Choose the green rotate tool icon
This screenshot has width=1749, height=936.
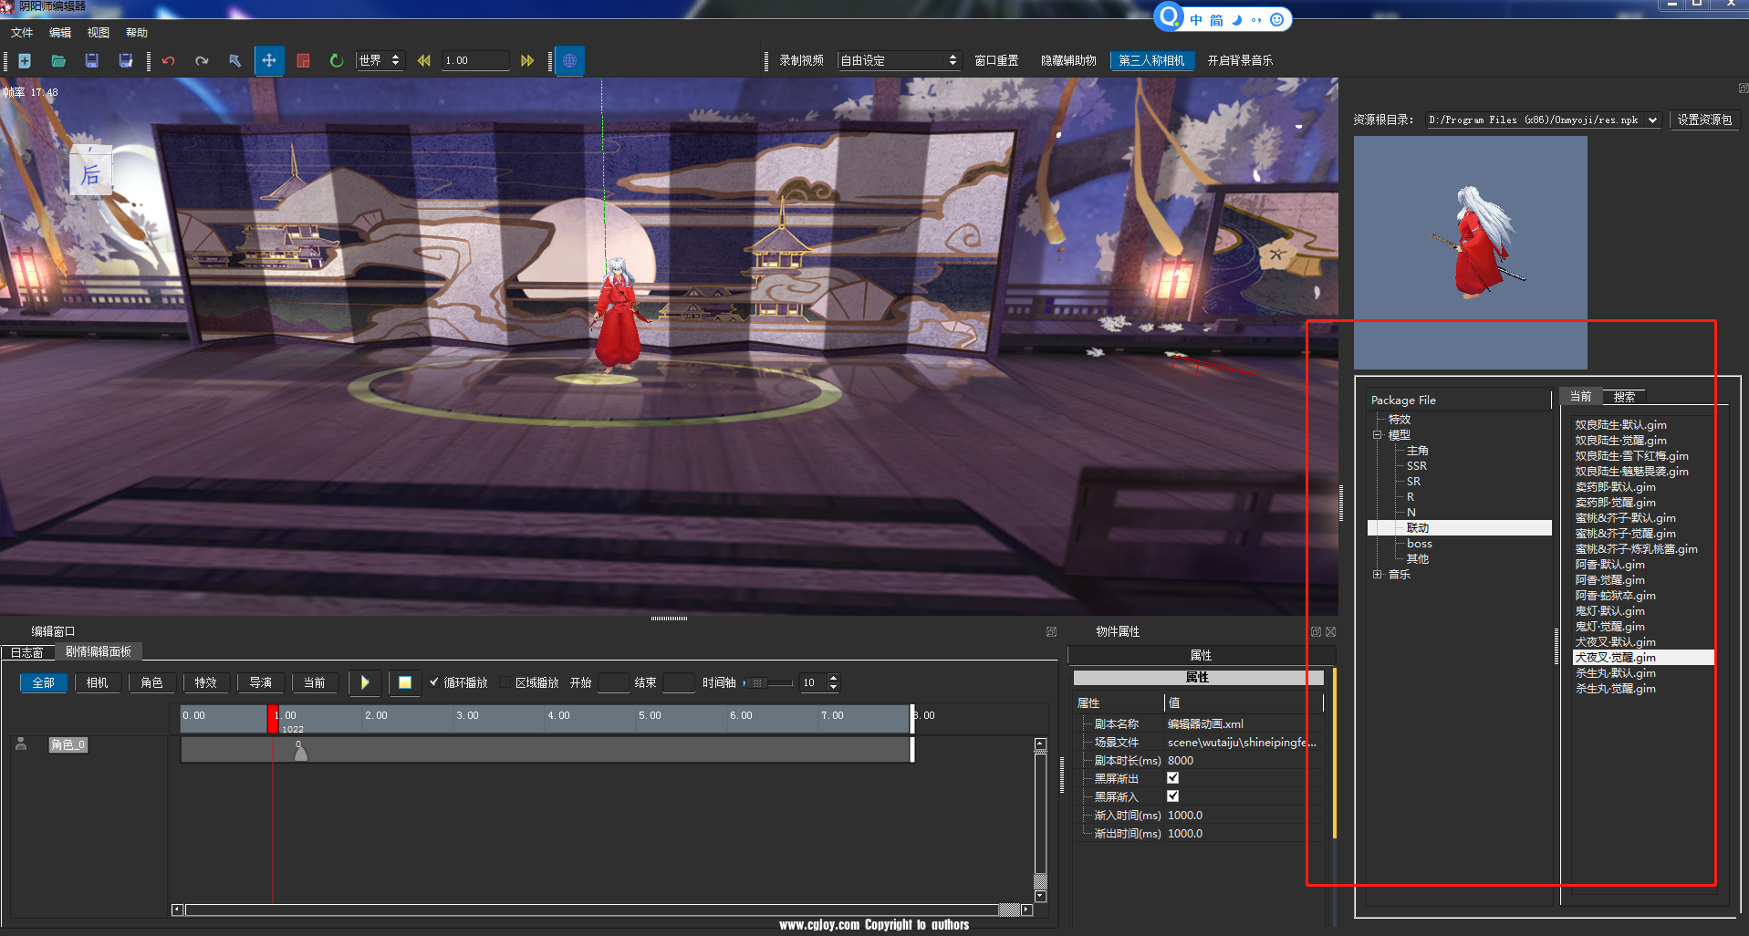click(337, 60)
